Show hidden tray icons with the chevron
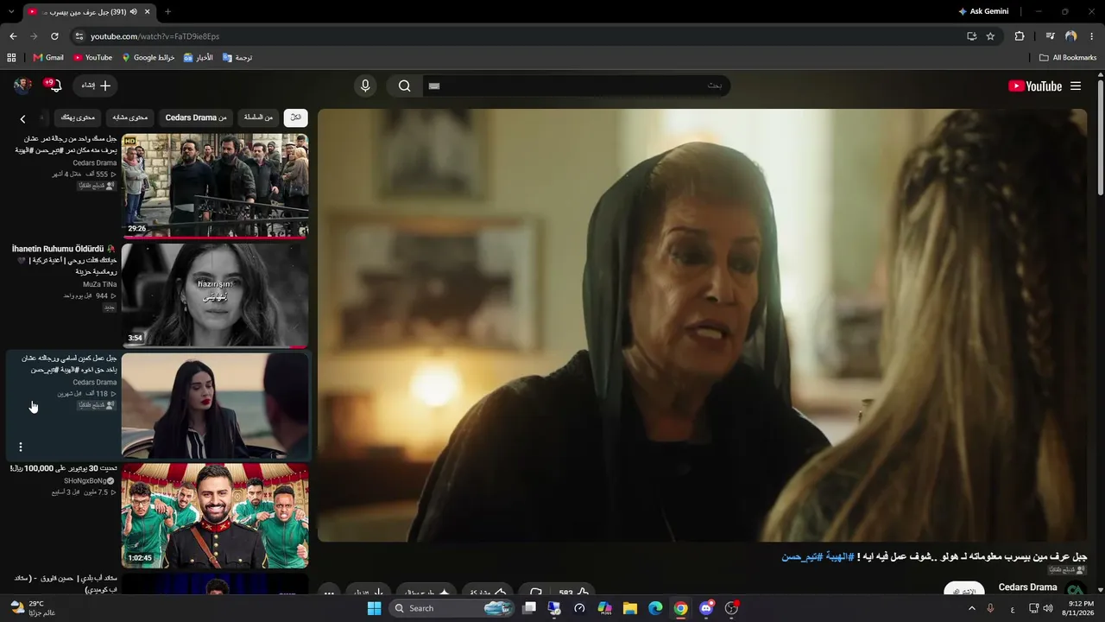Viewport: 1105px width, 622px height. click(x=972, y=608)
